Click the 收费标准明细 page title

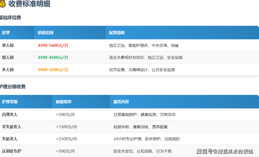(29, 5)
